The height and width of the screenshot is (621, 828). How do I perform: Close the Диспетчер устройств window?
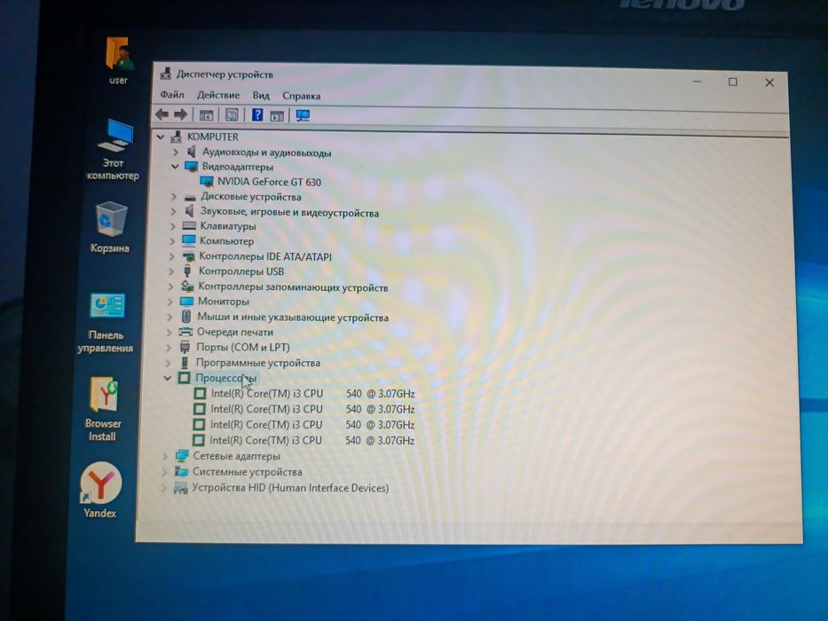tap(769, 83)
